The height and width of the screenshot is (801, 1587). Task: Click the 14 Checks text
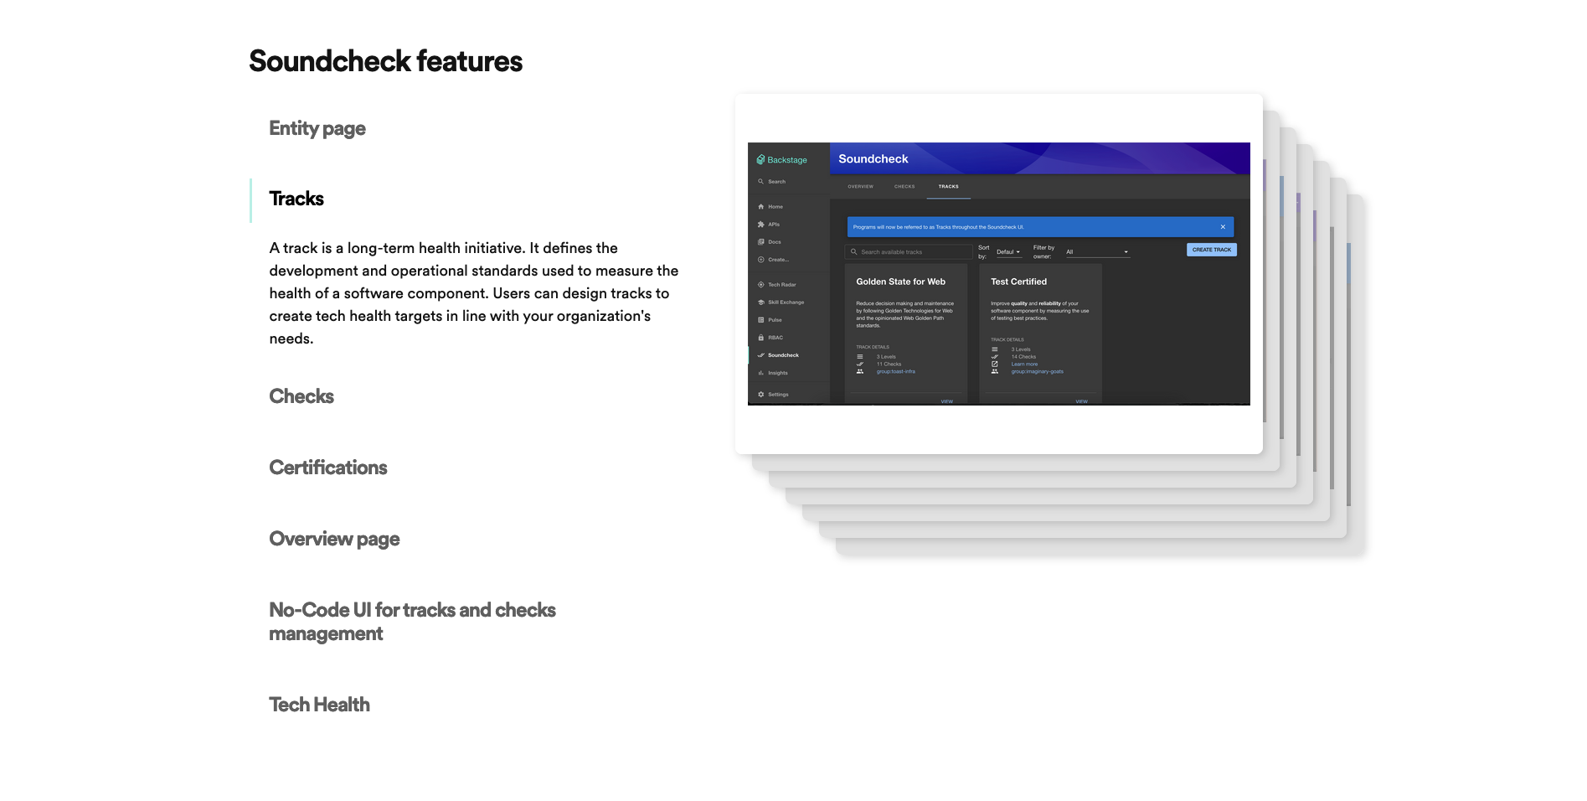[x=1023, y=357]
